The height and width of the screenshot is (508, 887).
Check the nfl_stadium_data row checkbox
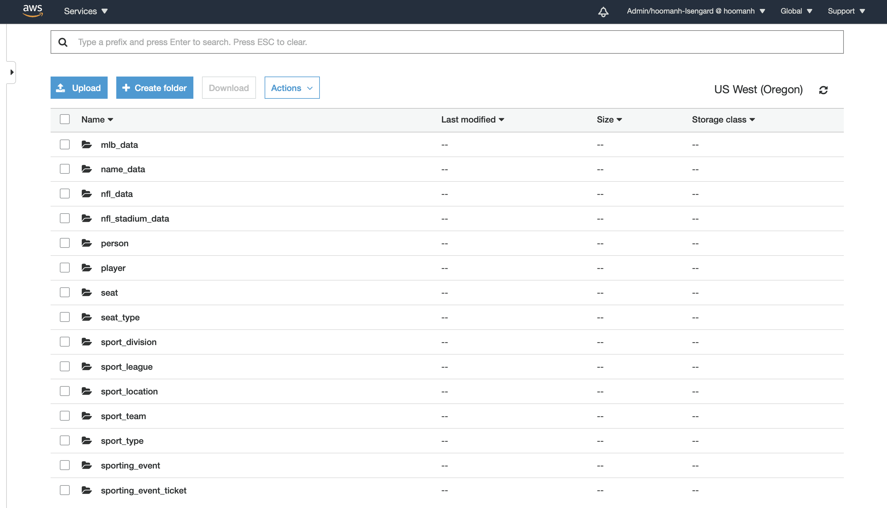64,219
